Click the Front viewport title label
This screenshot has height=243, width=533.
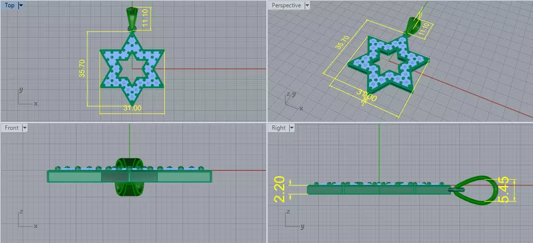12,128
